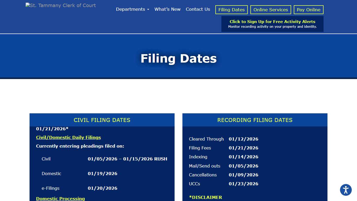Screen dimensions: 357x201
Task: Open the DISCLAIMER notice
Action: [206, 197]
